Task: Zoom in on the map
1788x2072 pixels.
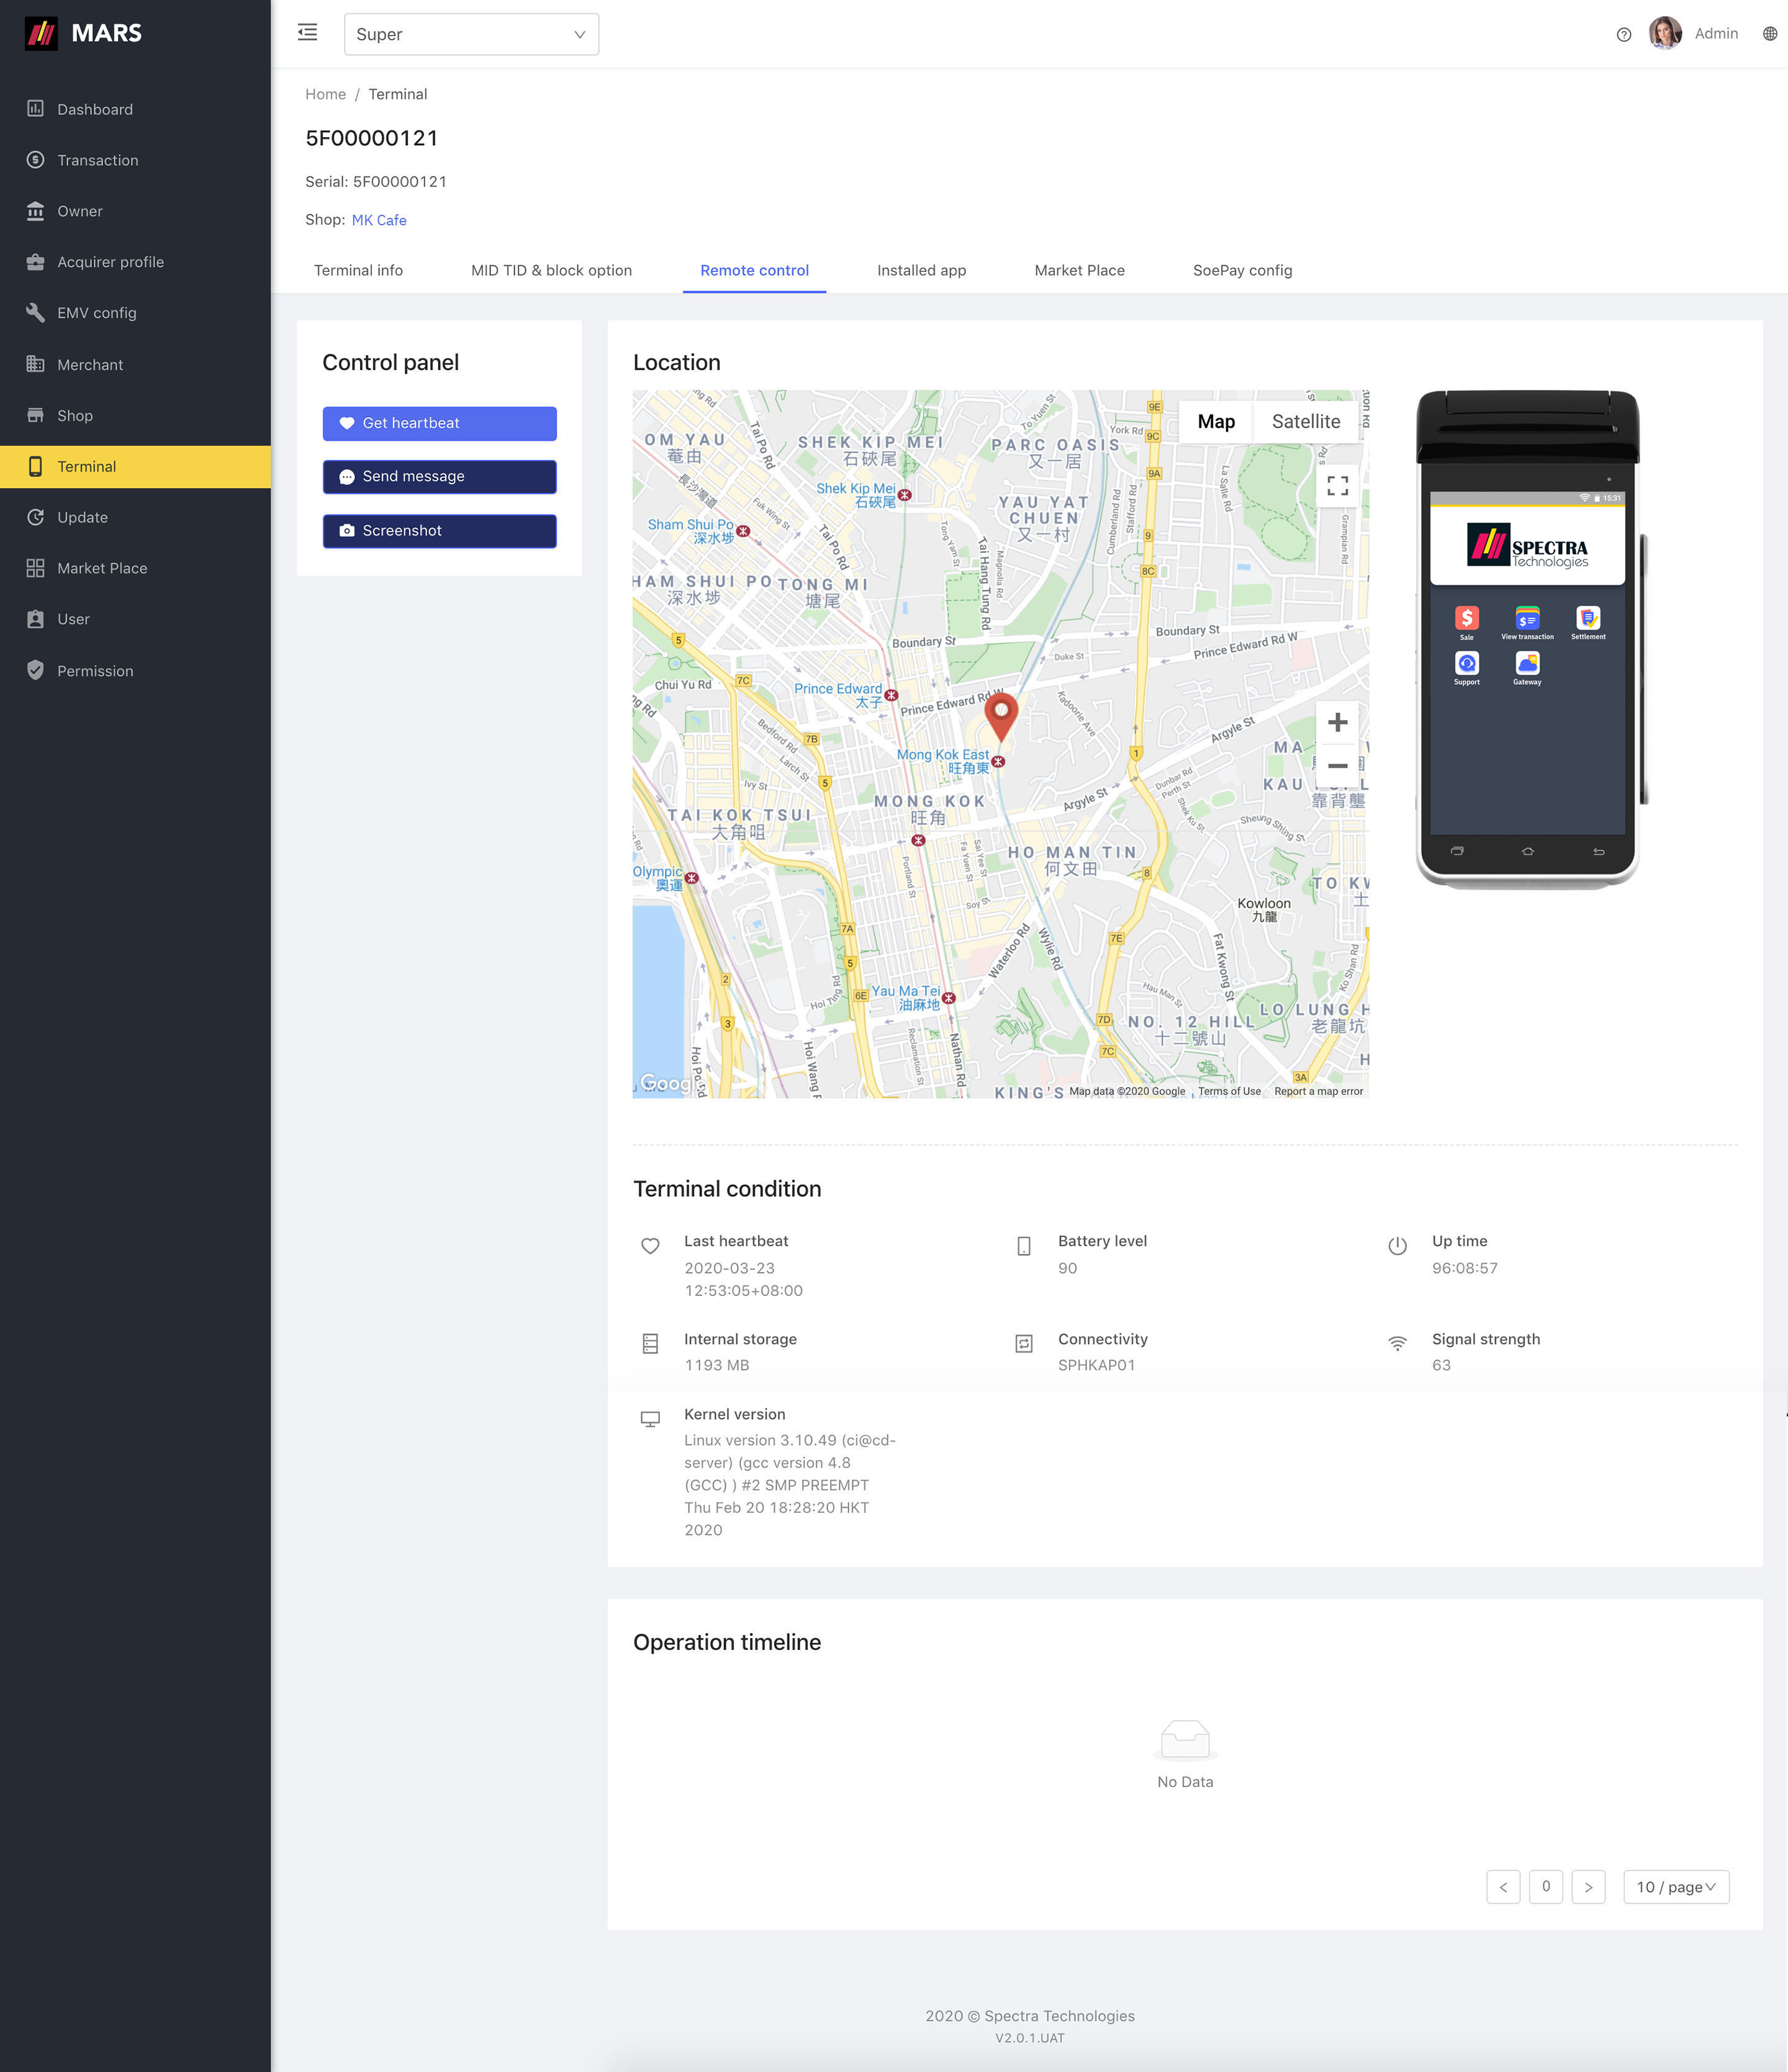Action: (1337, 723)
